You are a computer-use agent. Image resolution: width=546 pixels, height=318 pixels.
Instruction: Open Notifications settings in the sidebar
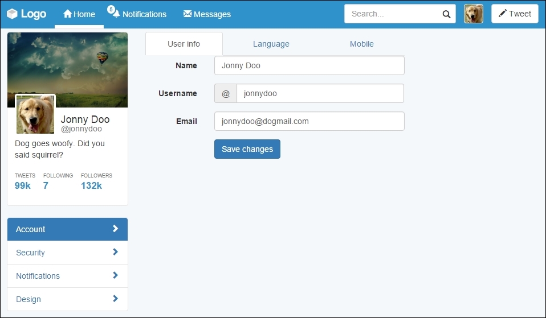(x=68, y=275)
